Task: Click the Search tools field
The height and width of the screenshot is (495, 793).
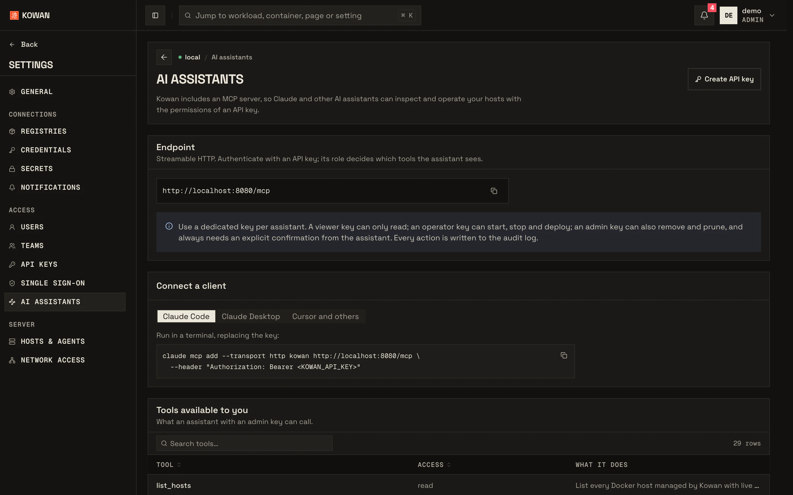Action: tap(245, 443)
